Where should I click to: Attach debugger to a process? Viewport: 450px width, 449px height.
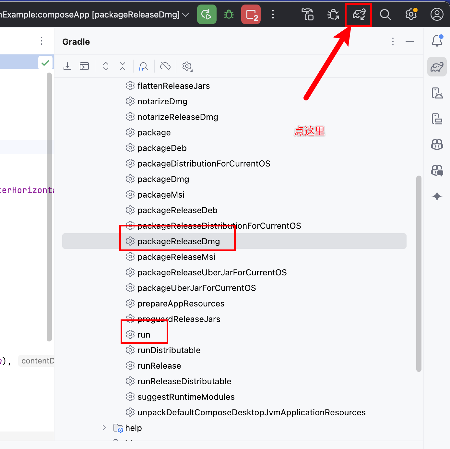(x=333, y=14)
